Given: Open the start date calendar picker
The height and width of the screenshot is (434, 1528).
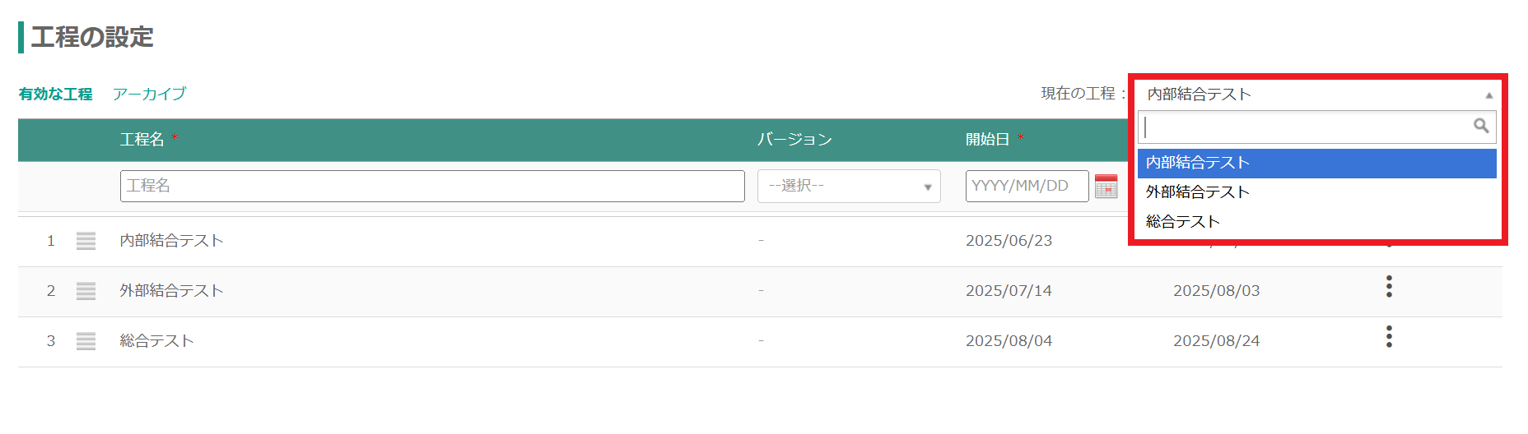Looking at the screenshot, I should 1106,187.
